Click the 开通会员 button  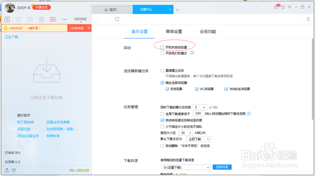[x=41, y=8]
